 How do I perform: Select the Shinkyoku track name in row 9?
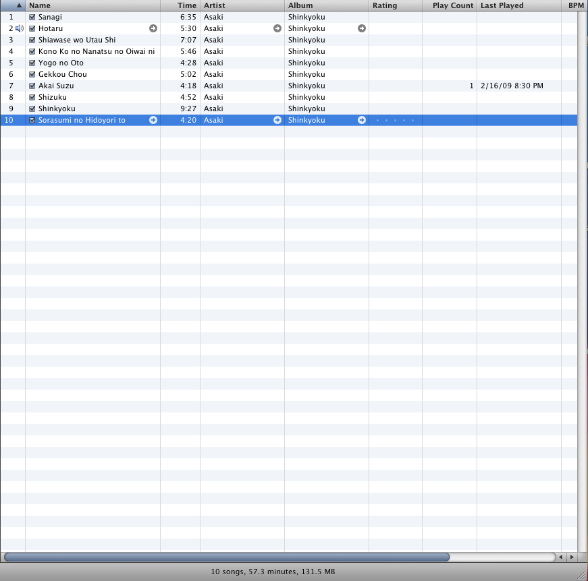(x=57, y=109)
